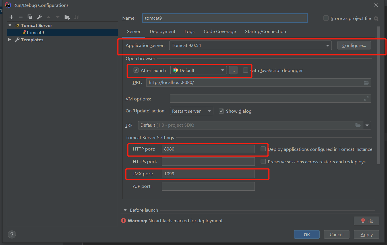Switch to the Deployment tab

point(163,32)
